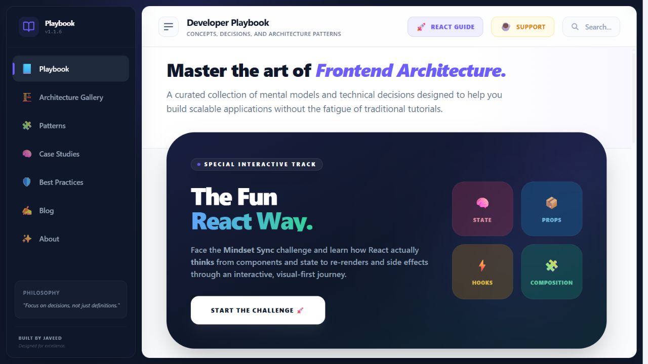The height and width of the screenshot is (364, 648).
Task: Click the "Mindset Sync" bold text
Action: point(249,250)
